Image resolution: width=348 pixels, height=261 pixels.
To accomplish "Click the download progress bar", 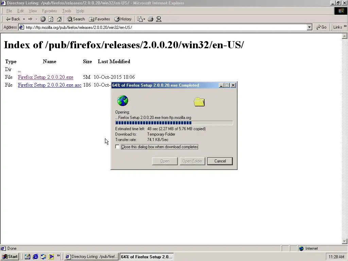I will coord(174,123).
